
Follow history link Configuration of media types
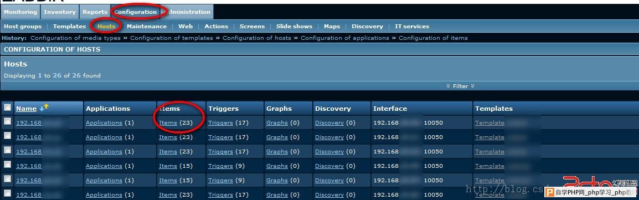pos(76,38)
